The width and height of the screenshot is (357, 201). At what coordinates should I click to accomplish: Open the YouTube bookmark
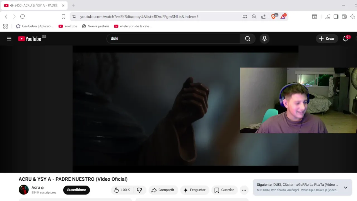pyautogui.click(x=68, y=26)
